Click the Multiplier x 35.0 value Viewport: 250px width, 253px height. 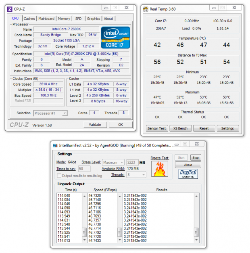coord(48,90)
